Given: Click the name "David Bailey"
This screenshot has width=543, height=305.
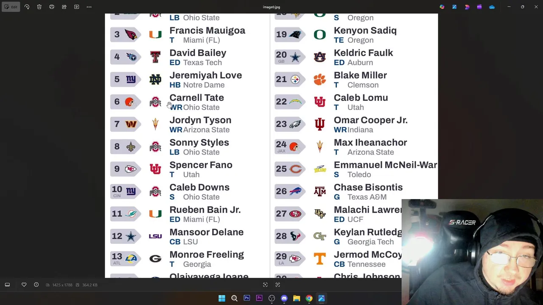Looking at the screenshot, I should pyautogui.click(x=198, y=53).
